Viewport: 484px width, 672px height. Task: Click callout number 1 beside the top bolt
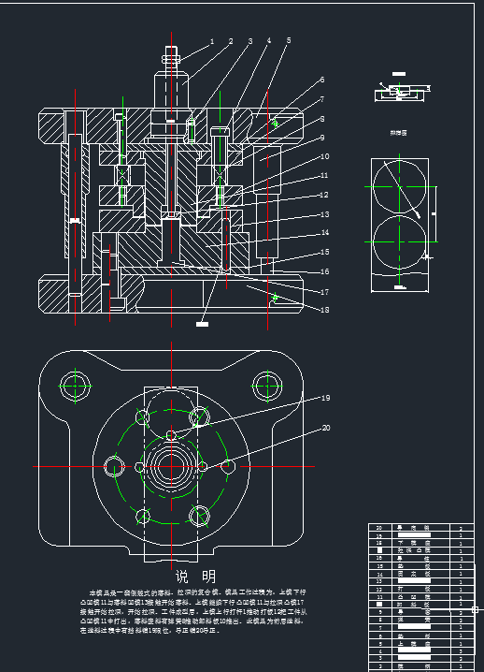click(x=212, y=41)
